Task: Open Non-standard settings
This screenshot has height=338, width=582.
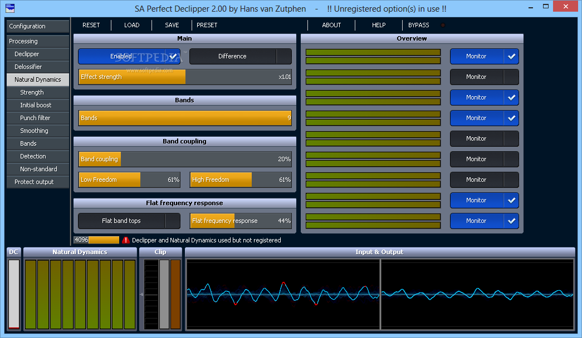Action: pos(38,169)
